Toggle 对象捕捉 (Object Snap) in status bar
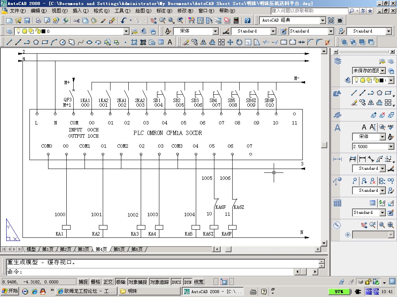This screenshot has height=297, width=397. [138, 282]
